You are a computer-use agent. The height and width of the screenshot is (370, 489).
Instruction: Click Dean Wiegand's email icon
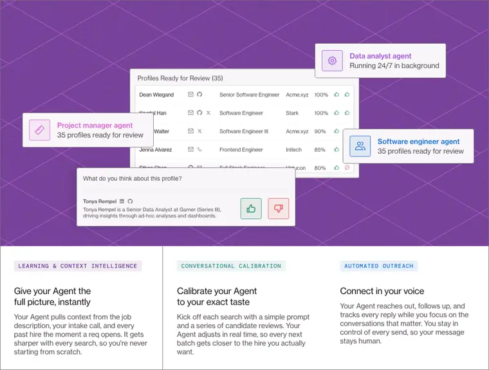click(190, 94)
